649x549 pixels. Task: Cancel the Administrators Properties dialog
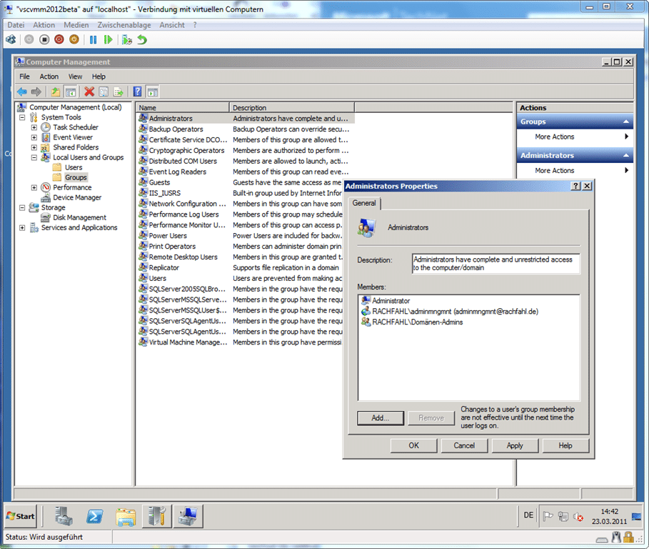(x=464, y=445)
